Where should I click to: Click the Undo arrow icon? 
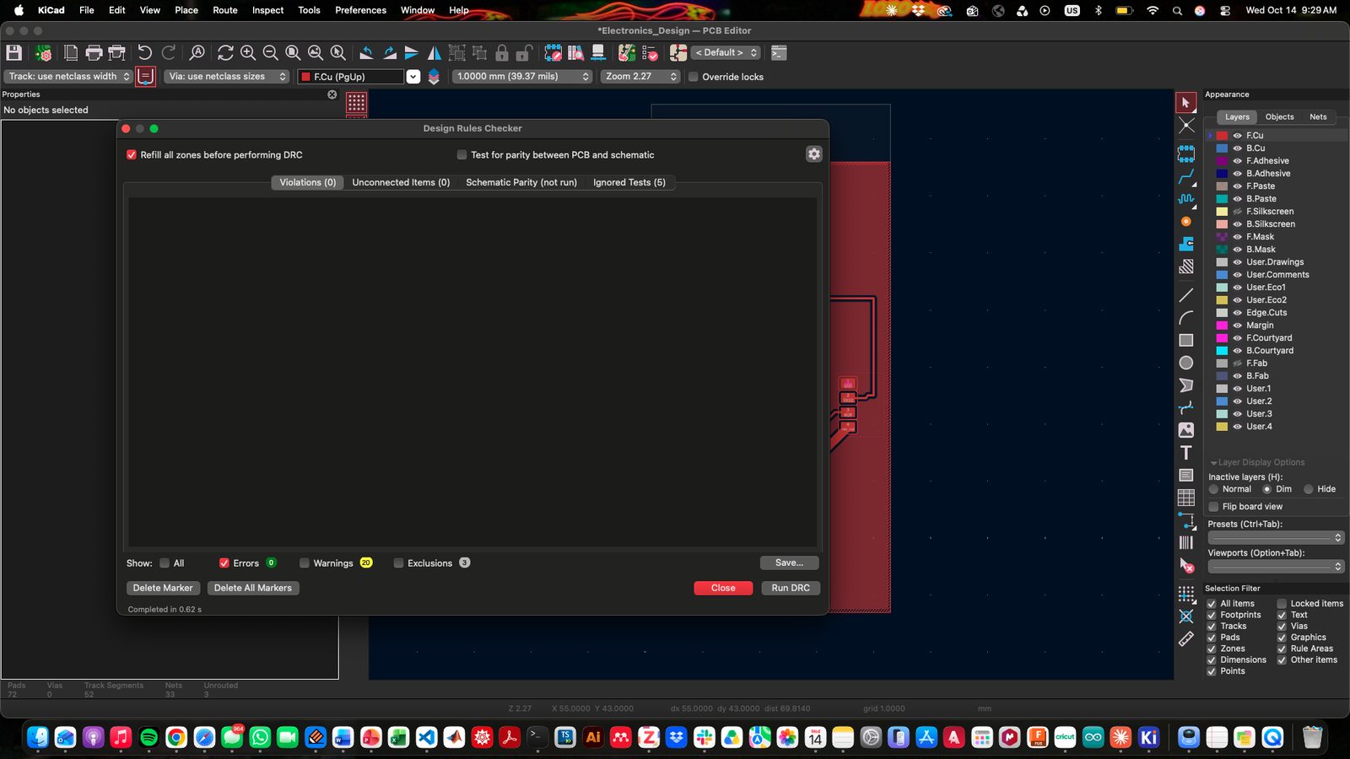click(145, 52)
